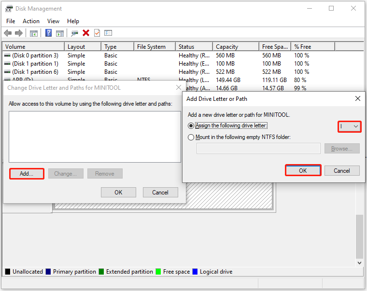Click the Add... button
The height and width of the screenshot is (291, 367).
coord(27,174)
